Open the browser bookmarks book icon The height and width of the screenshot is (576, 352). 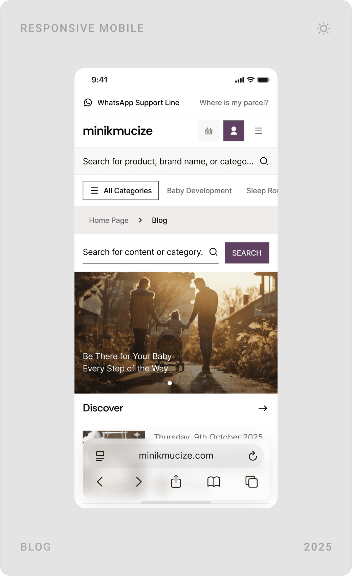(x=214, y=481)
